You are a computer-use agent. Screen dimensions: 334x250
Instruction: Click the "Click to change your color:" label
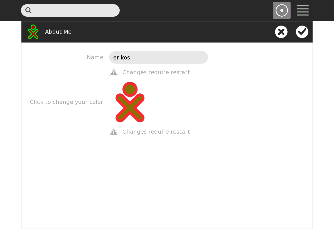tap(67, 102)
